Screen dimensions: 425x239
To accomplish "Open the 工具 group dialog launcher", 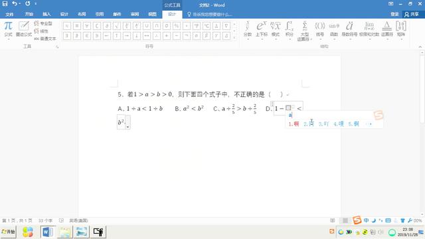I will click(57, 46).
